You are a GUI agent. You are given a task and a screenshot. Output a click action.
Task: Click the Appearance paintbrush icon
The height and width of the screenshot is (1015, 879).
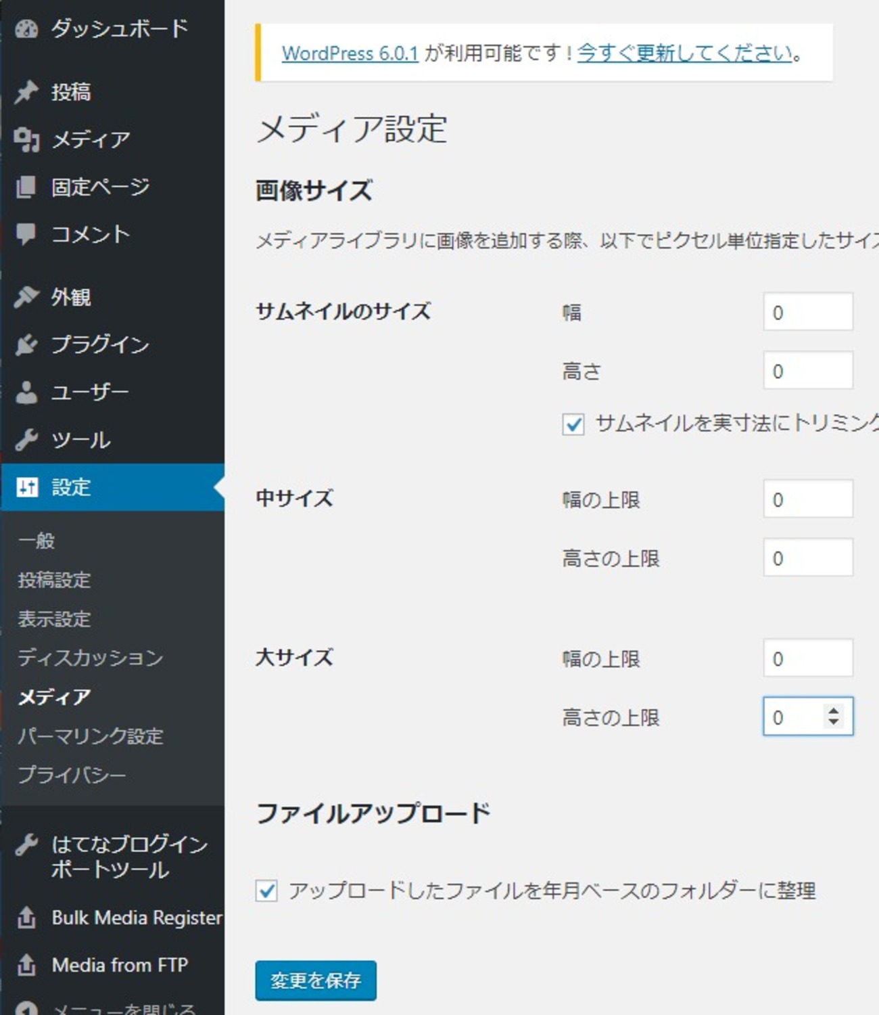[26, 297]
